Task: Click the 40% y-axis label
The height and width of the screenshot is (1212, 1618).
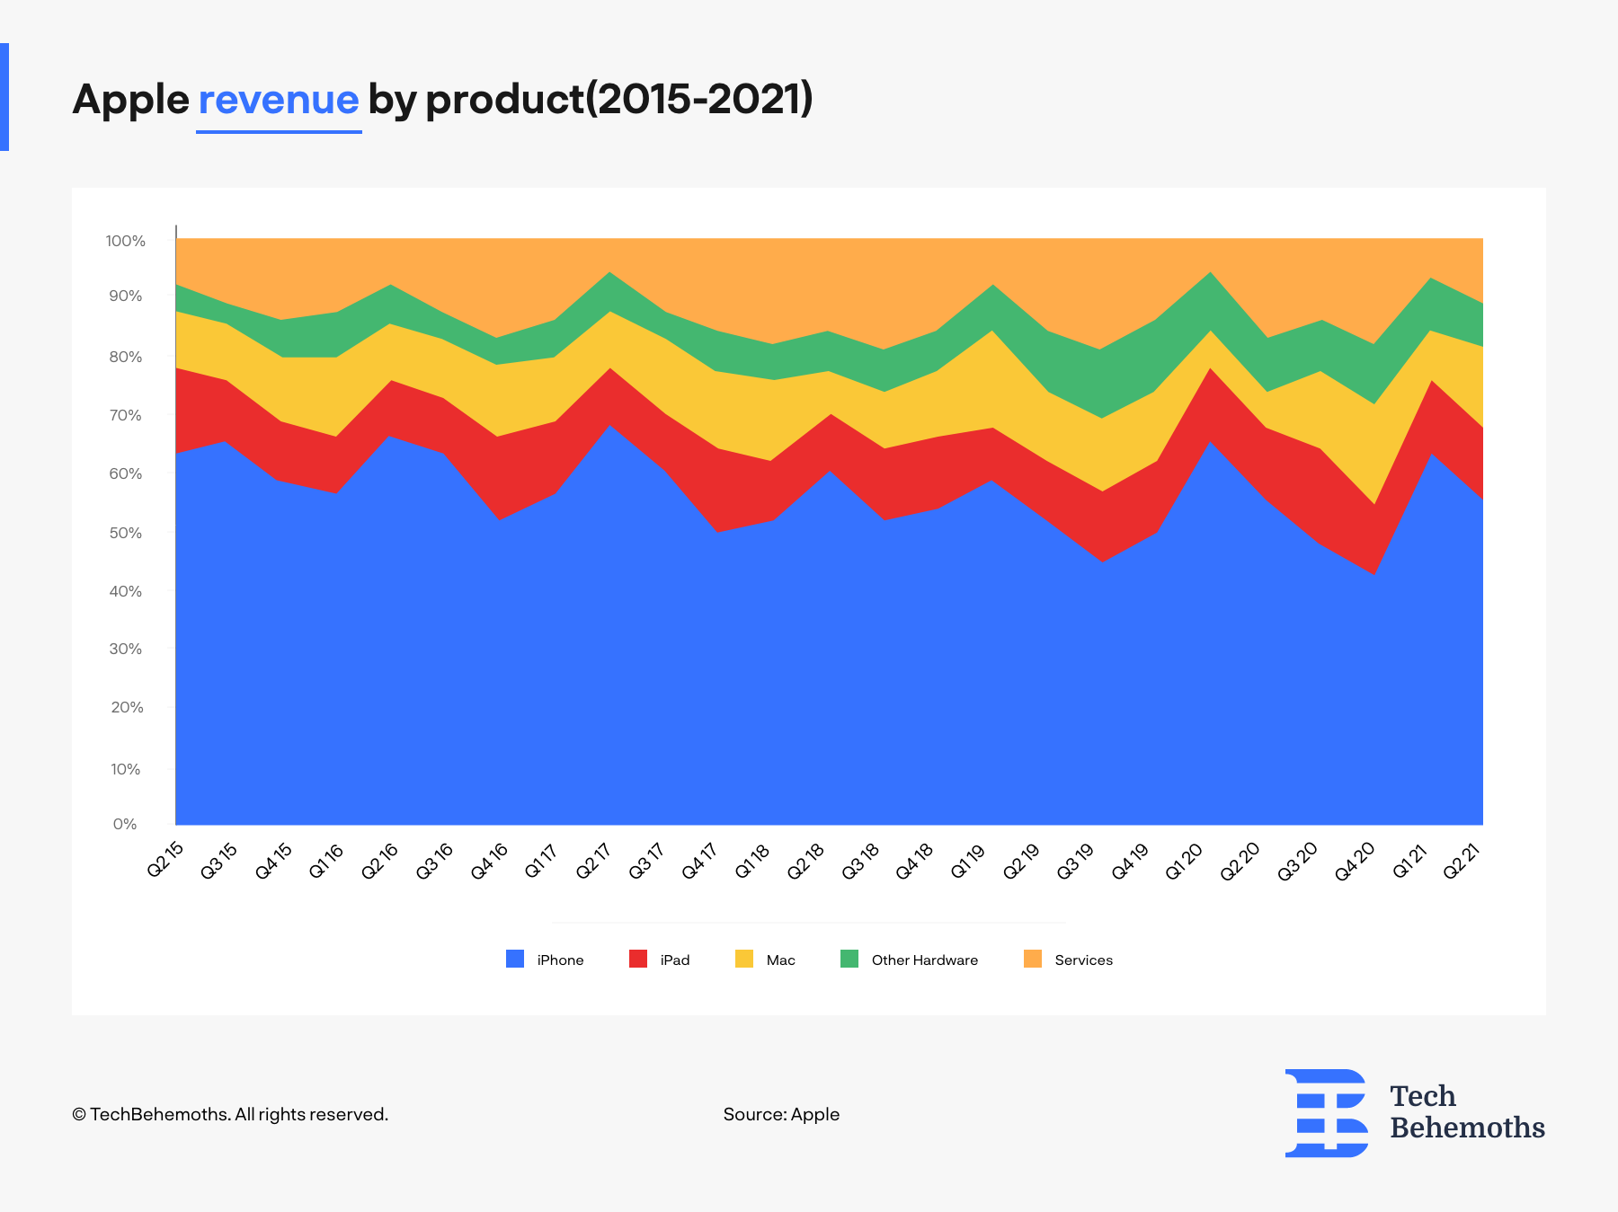Action: click(x=126, y=591)
